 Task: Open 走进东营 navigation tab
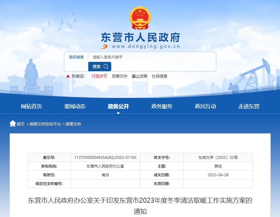coord(249,106)
